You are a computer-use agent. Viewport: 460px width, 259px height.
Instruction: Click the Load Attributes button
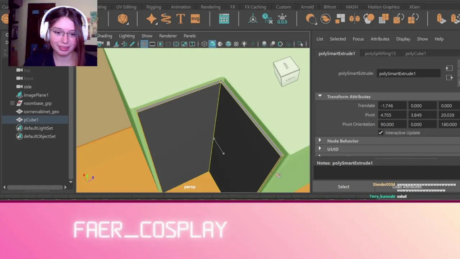407,187
